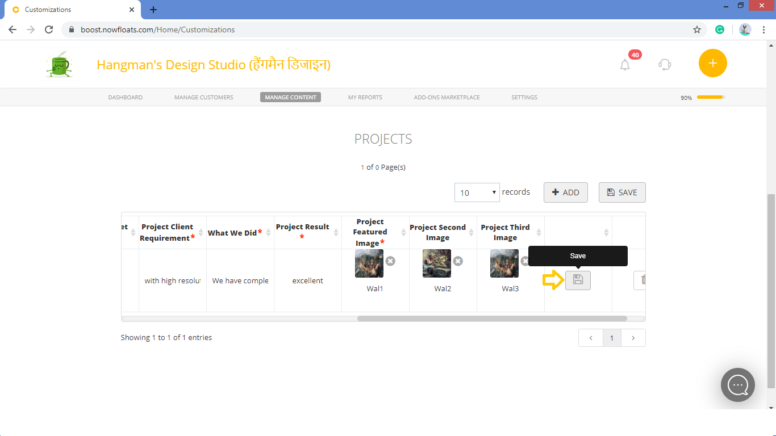Click the 90% profile progress bar

pos(711,97)
